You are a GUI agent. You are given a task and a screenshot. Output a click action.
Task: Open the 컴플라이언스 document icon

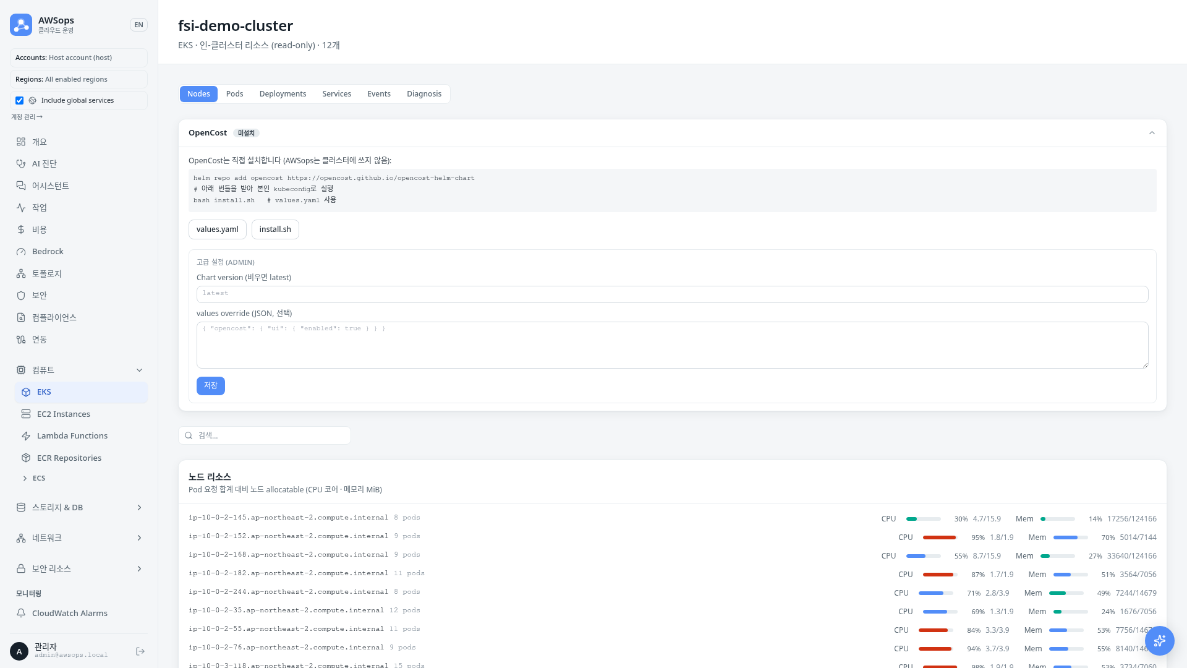(21, 317)
